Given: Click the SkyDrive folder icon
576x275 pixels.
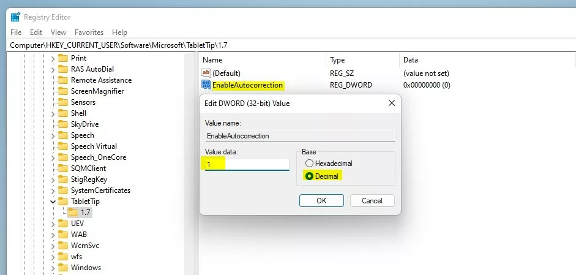Looking at the screenshot, I should [63, 124].
